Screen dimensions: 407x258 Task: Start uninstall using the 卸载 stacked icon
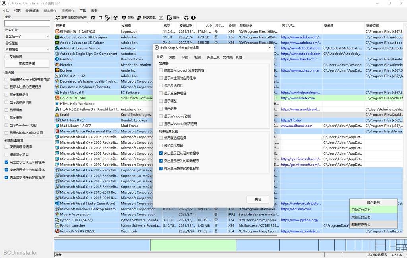tap(123, 17)
